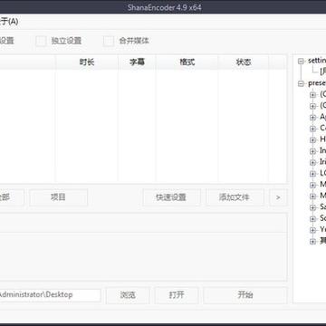
Task: Select the settings tree label
Action: coord(317,61)
